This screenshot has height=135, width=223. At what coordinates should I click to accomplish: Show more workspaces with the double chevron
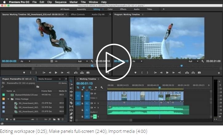pyautogui.click(x=164, y=9)
